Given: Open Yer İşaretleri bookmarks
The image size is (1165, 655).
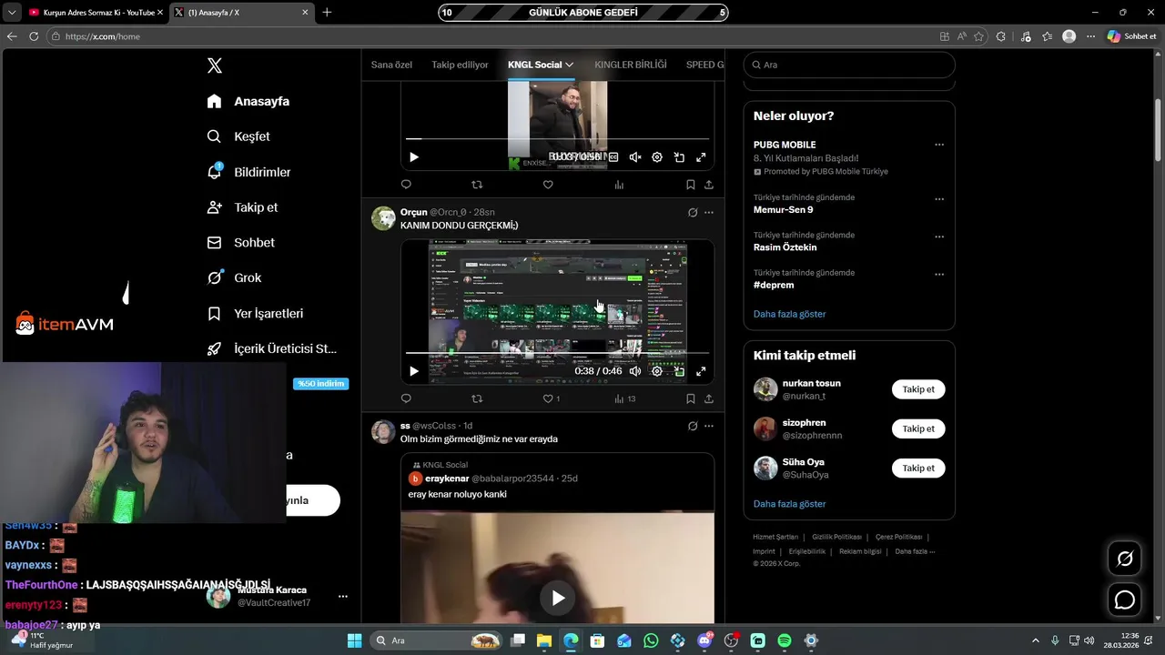Looking at the screenshot, I should click(255, 313).
